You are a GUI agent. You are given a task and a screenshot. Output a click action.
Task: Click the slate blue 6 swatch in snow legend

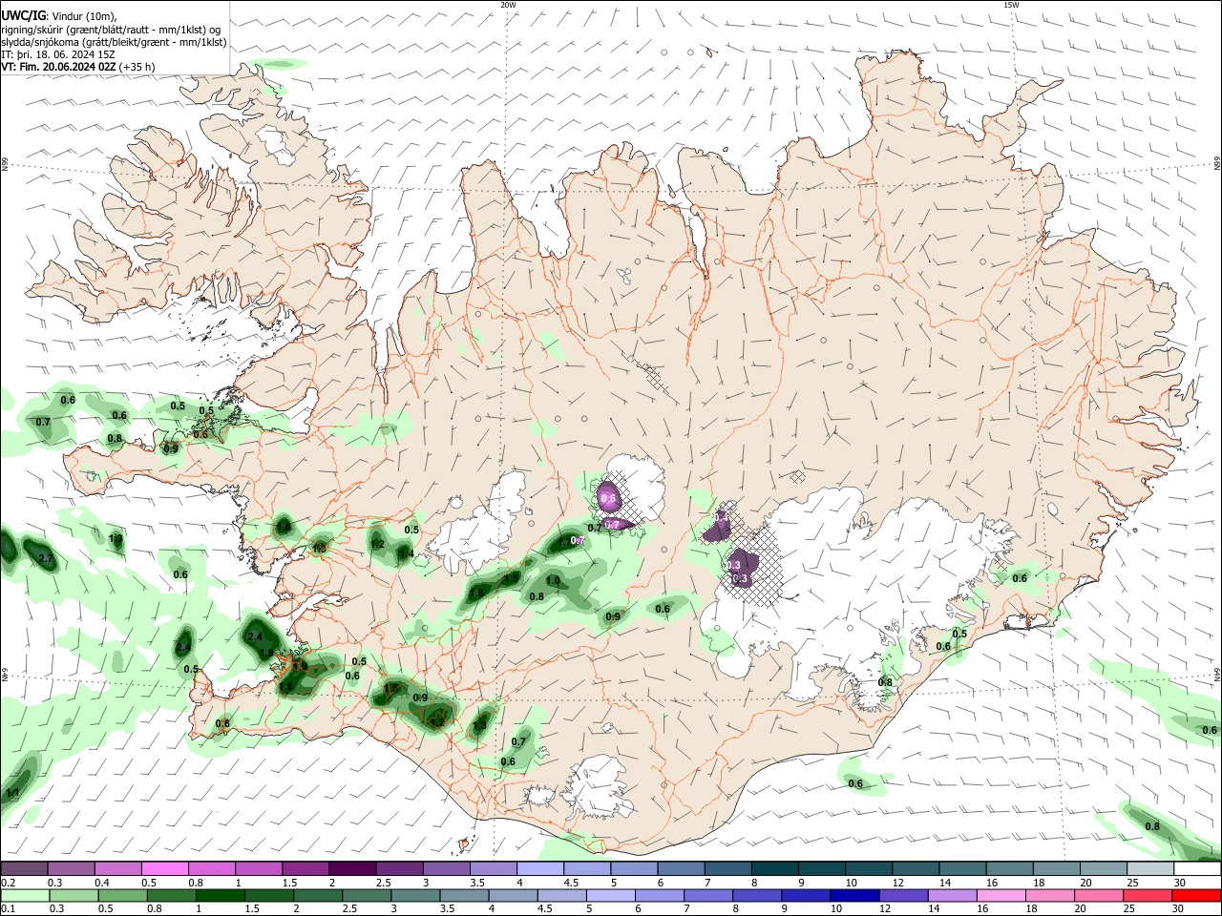[x=681, y=868]
